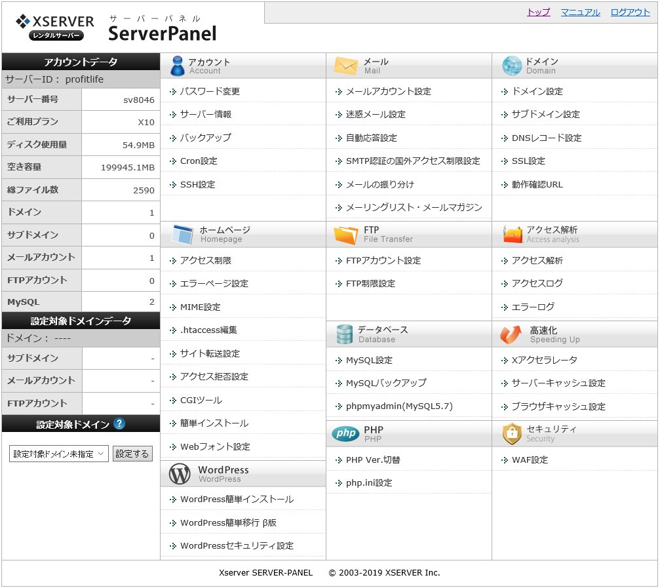Image resolution: width=660 pixels, height=588 pixels.
Task: Open バックアップ menu item
Action: click(205, 138)
